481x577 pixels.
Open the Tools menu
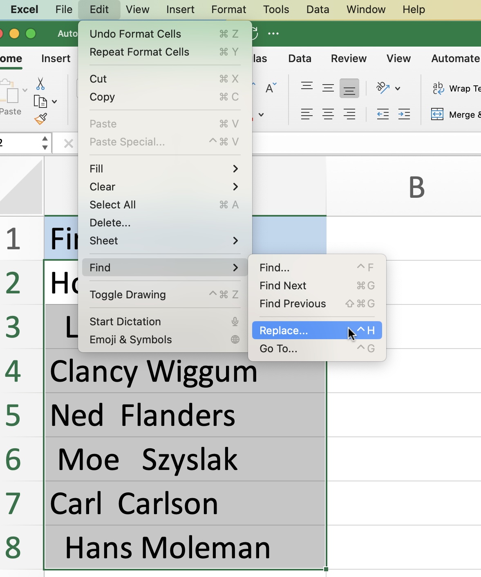coord(276,9)
